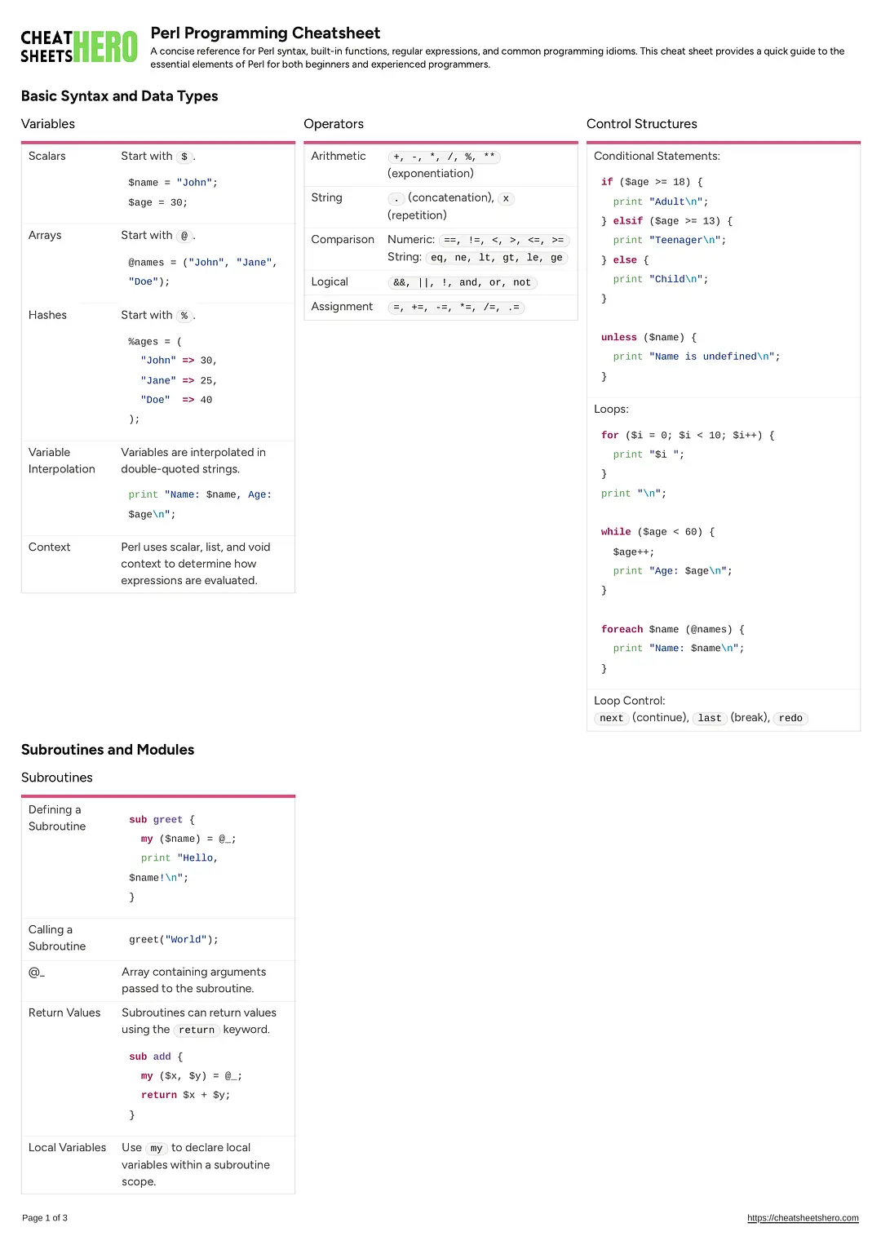This screenshot has width=881, height=1245.
Task: Click the Conditional Statements label
Action: 657,156
